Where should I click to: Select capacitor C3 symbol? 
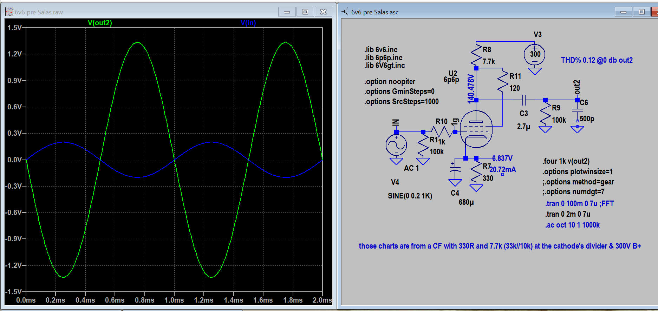(524, 100)
